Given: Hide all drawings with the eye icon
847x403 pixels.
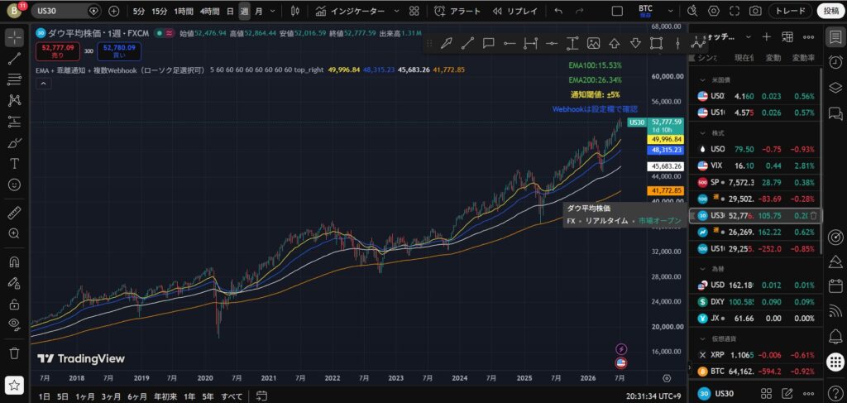Looking at the screenshot, I should [x=15, y=324].
